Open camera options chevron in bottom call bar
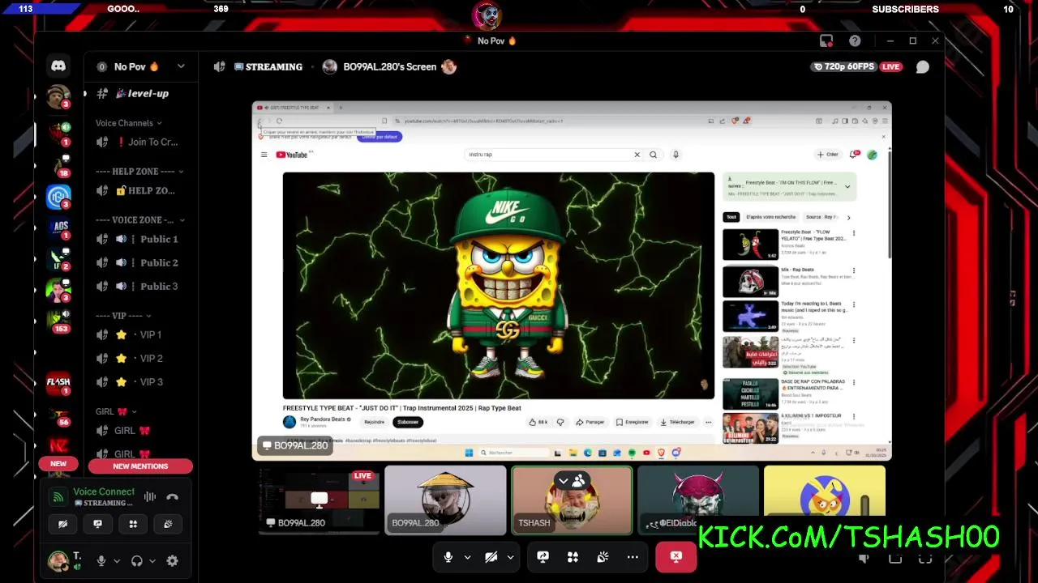The height and width of the screenshot is (583, 1038). pos(510,557)
